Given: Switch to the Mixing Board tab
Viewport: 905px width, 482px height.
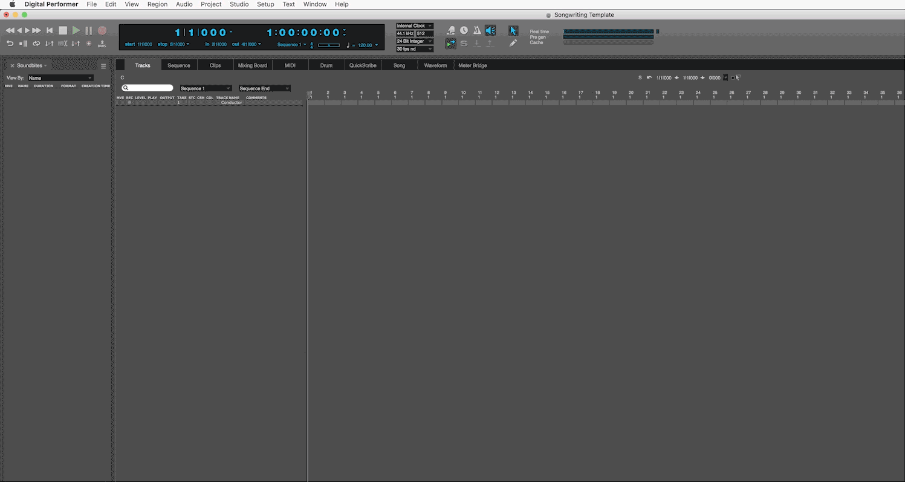Looking at the screenshot, I should pyautogui.click(x=252, y=65).
